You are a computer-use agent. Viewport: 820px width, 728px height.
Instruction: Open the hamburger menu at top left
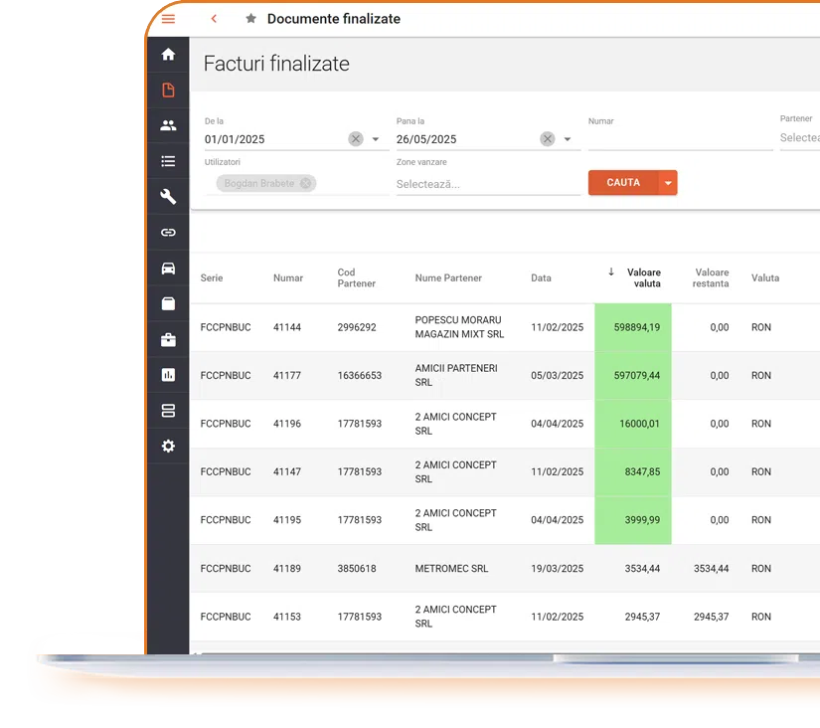click(x=167, y=17)
